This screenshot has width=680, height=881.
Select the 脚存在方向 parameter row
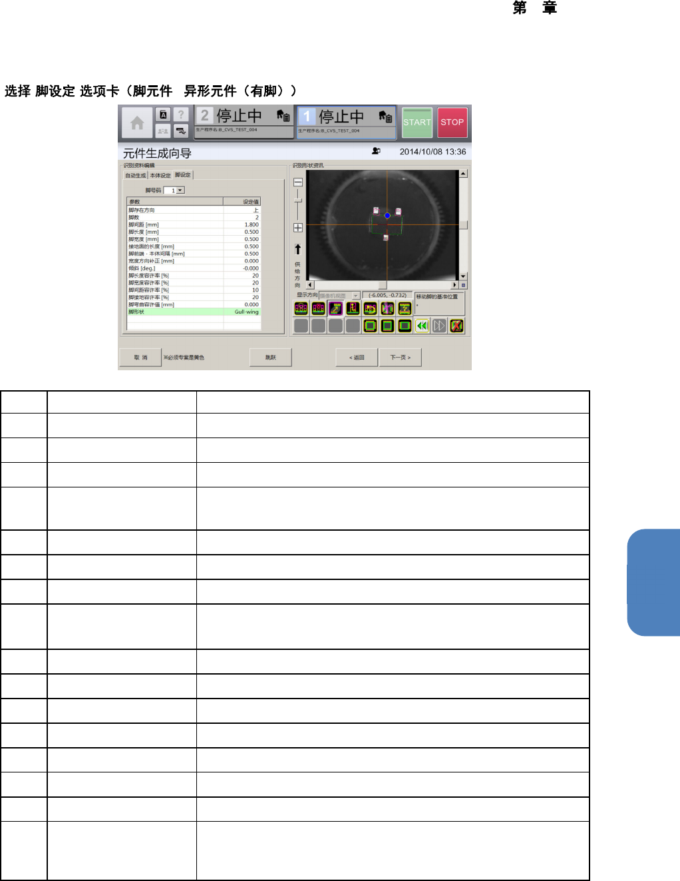[194, 210]
